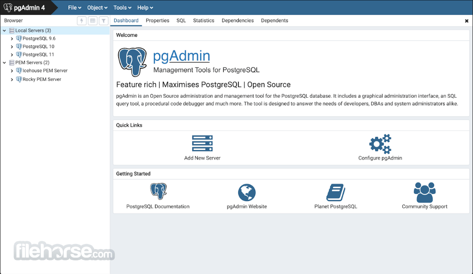Select the Local Servers (3) tree row
This screenshot has width=473, height=274.
(55, 30)
